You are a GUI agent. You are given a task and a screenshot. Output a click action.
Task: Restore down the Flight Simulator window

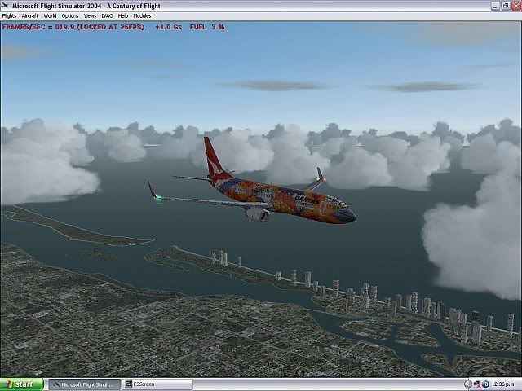tap(504, 5)
